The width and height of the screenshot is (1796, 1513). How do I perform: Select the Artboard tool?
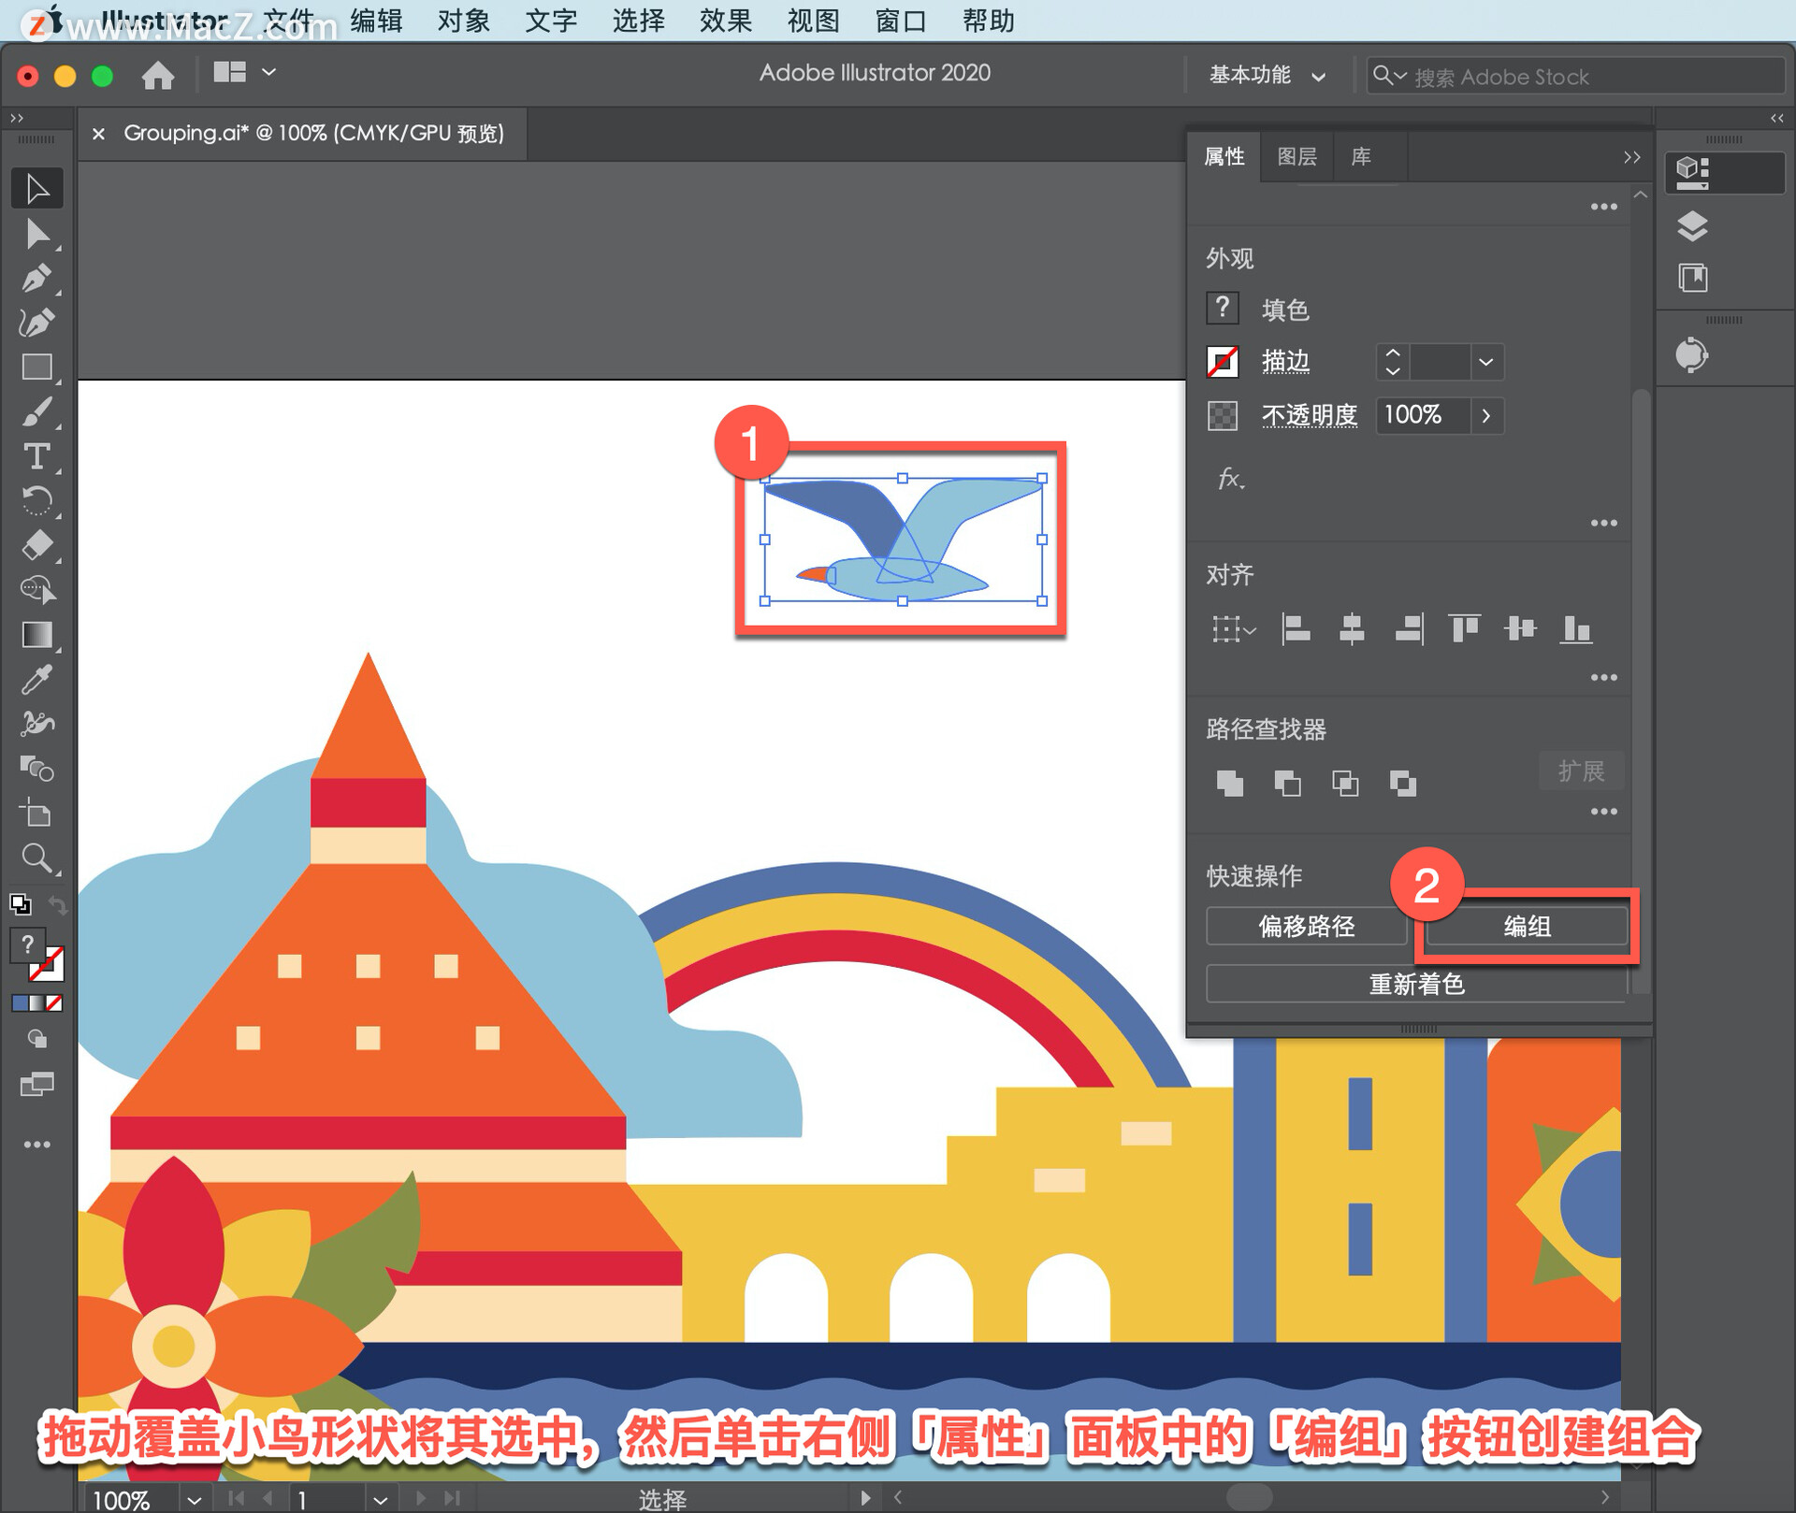[37, 814]
